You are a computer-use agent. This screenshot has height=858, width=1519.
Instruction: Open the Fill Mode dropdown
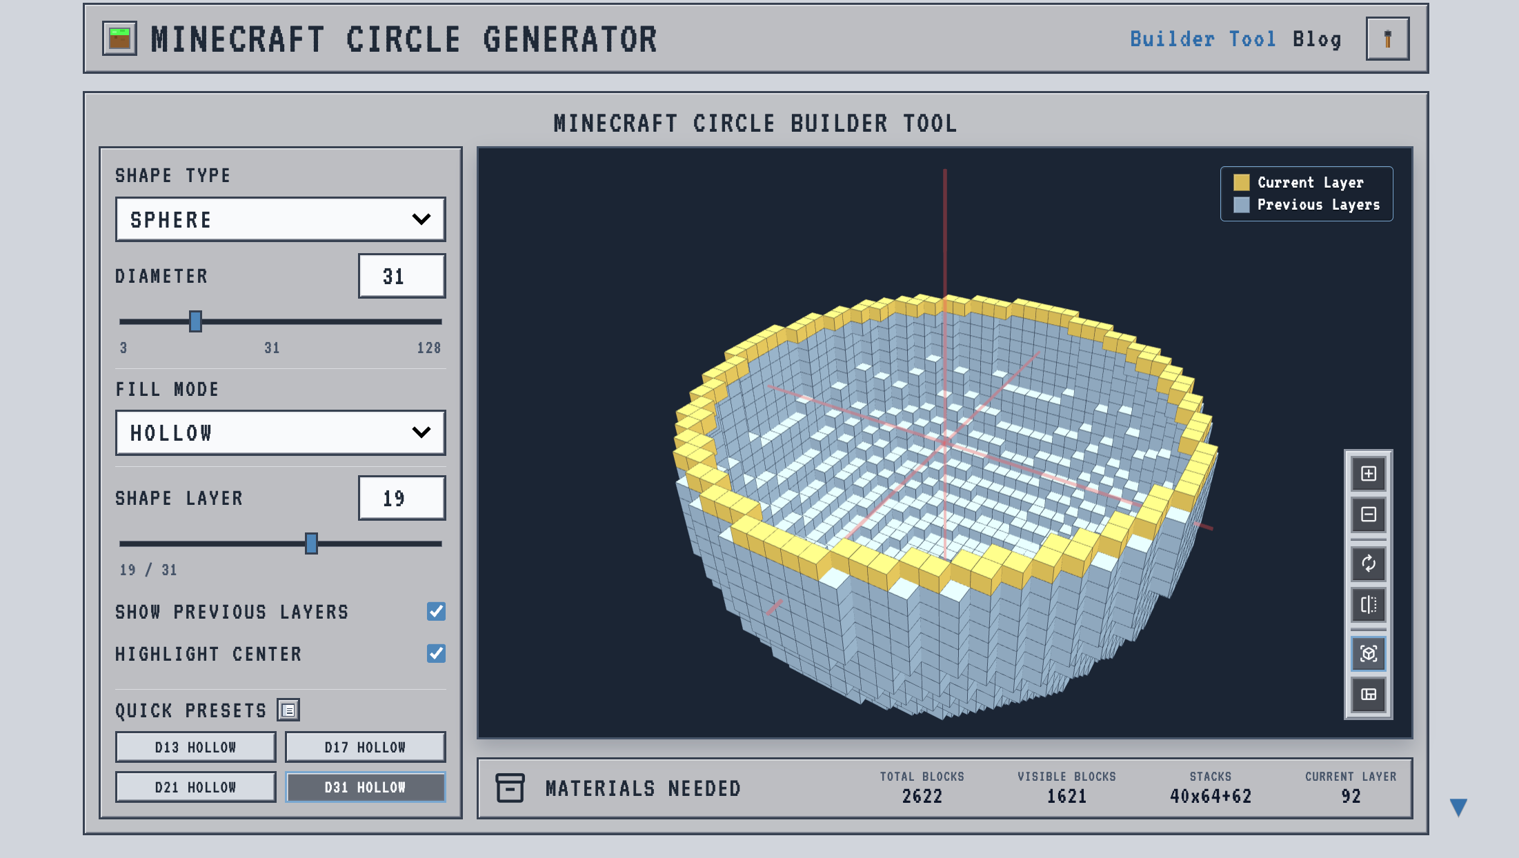tap(280, 432)
